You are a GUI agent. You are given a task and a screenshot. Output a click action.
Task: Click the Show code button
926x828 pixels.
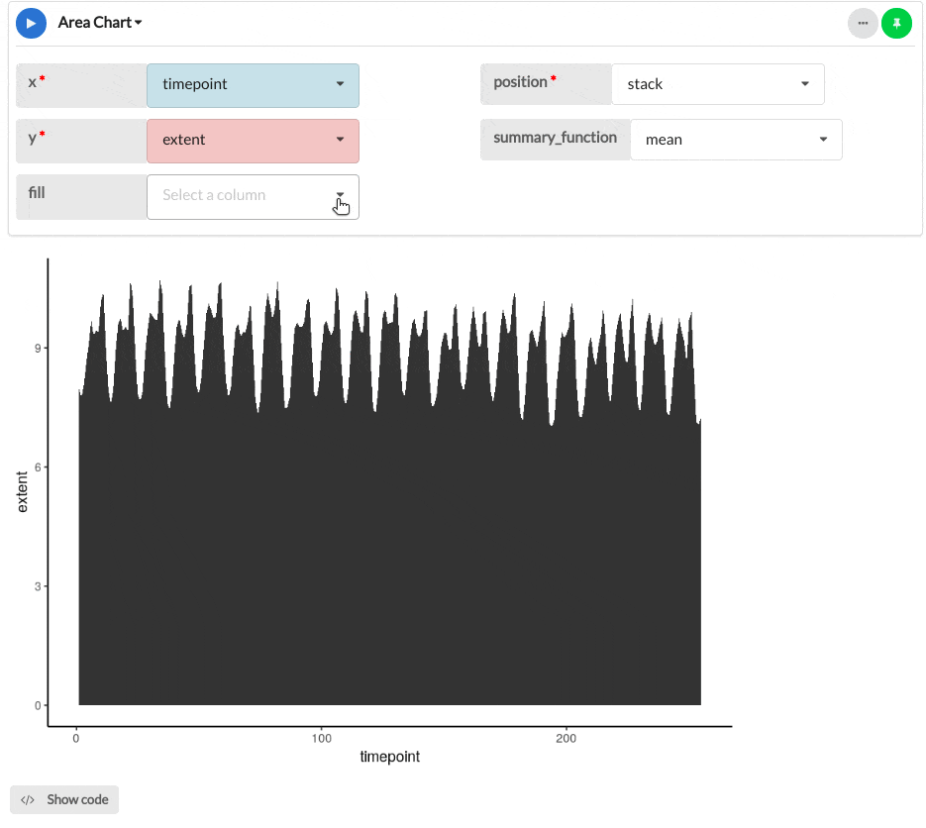click(x=63, y=799)
